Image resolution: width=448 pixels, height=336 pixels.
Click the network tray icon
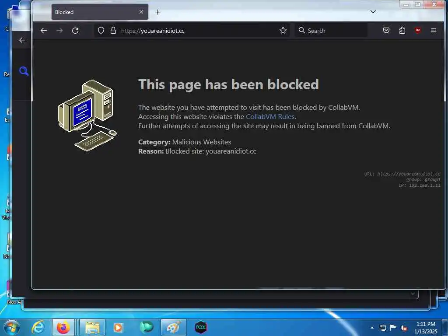pos(382,328)
